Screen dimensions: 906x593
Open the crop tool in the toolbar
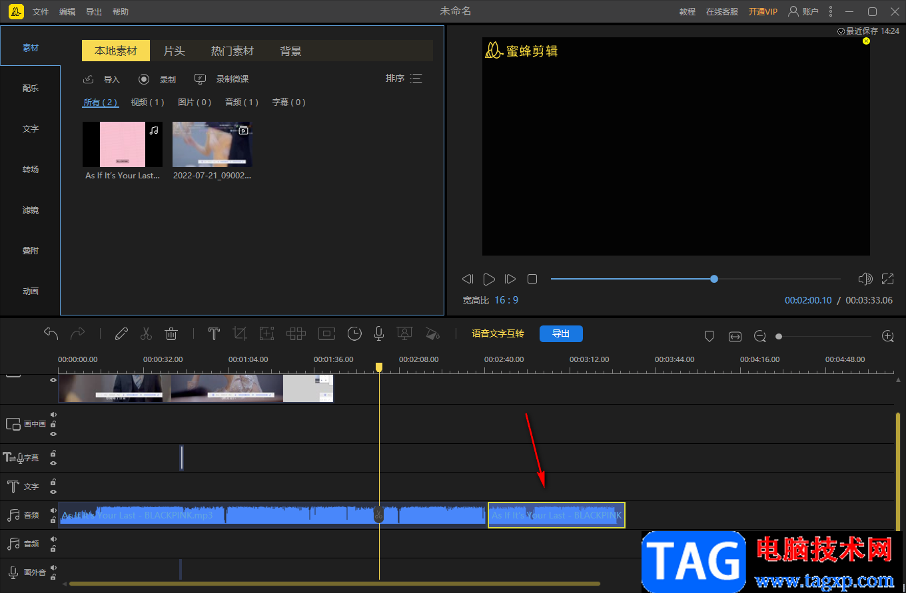[x=240, y=334]
